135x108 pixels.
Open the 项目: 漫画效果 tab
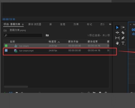12,24
